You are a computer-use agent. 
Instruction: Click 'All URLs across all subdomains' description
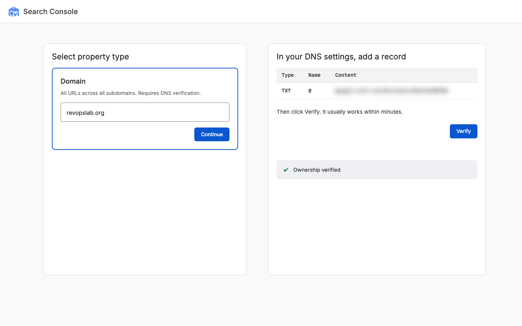point(130,93)
